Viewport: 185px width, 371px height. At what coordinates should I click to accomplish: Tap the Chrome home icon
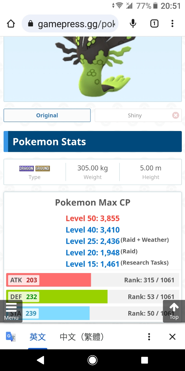click(11, 23)
